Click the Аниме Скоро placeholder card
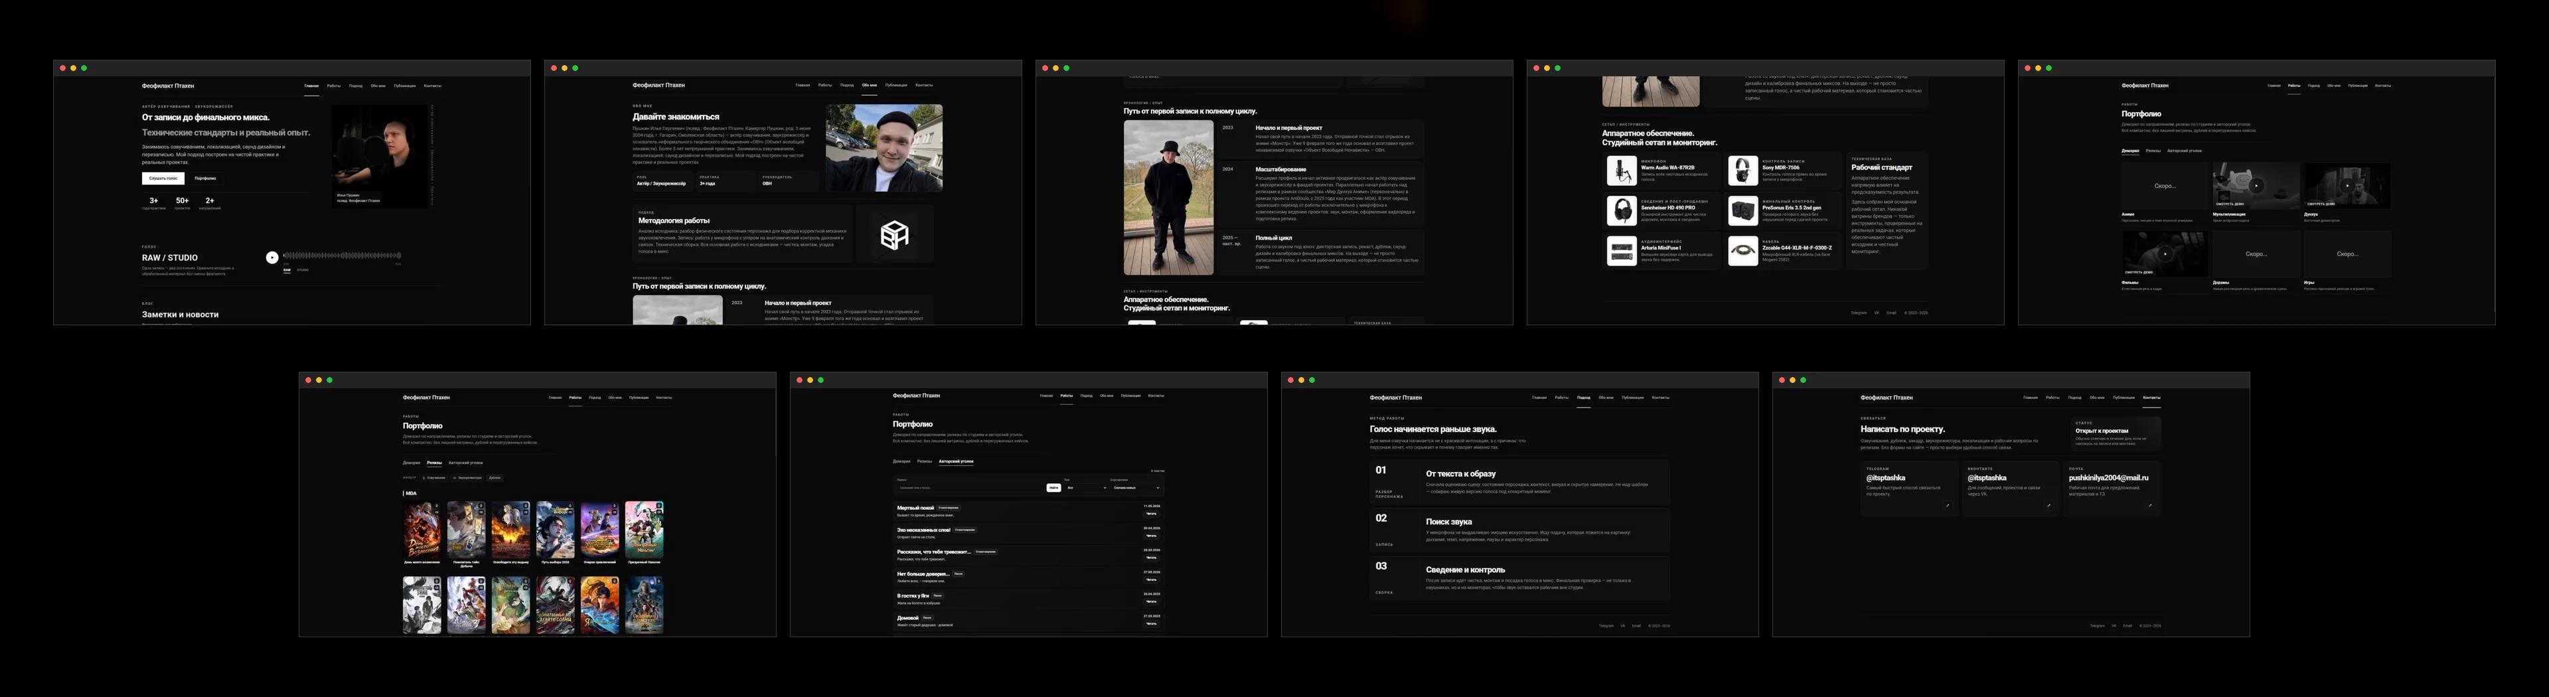The image size is (2549, 697). coord(2164,185)
